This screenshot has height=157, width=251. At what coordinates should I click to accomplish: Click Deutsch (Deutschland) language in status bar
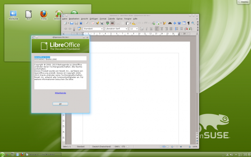[102, 146]
